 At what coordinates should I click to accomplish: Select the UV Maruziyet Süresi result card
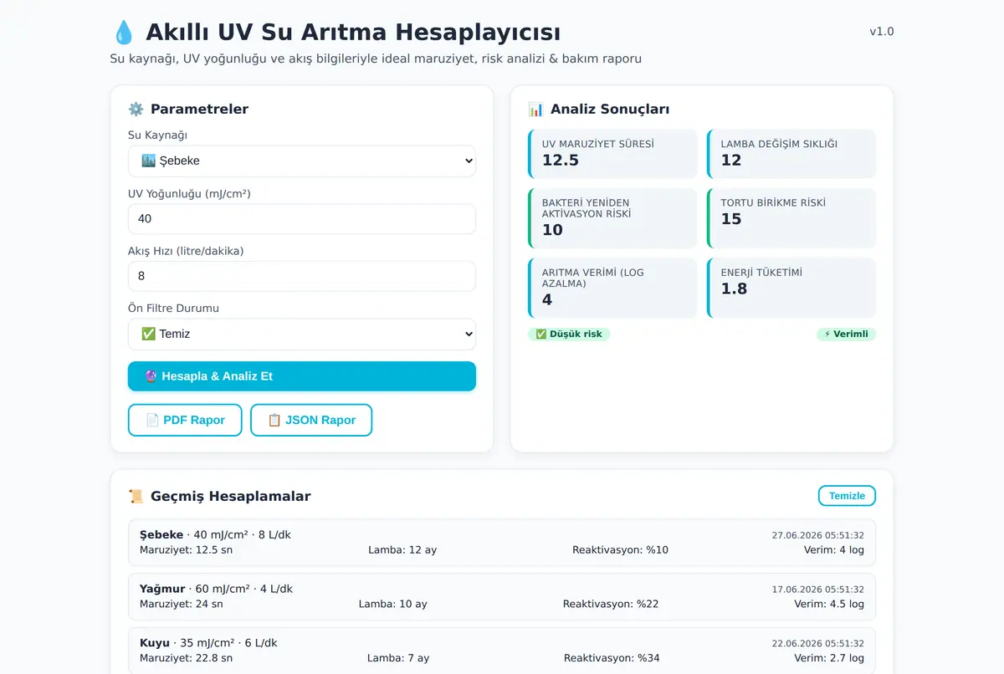point(612,154)
